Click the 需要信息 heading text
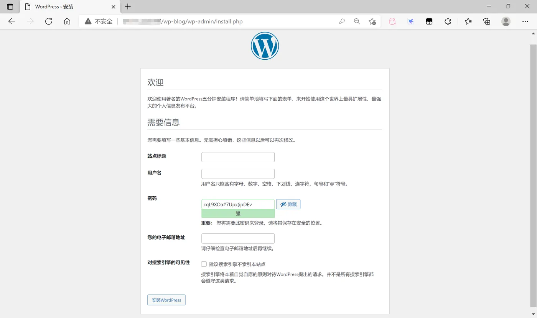537x318 pixels. click(x=163, y=122)
